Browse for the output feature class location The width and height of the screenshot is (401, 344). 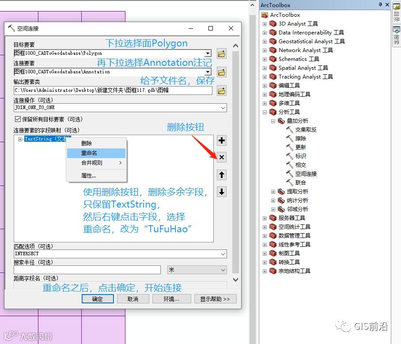[221, 91]
